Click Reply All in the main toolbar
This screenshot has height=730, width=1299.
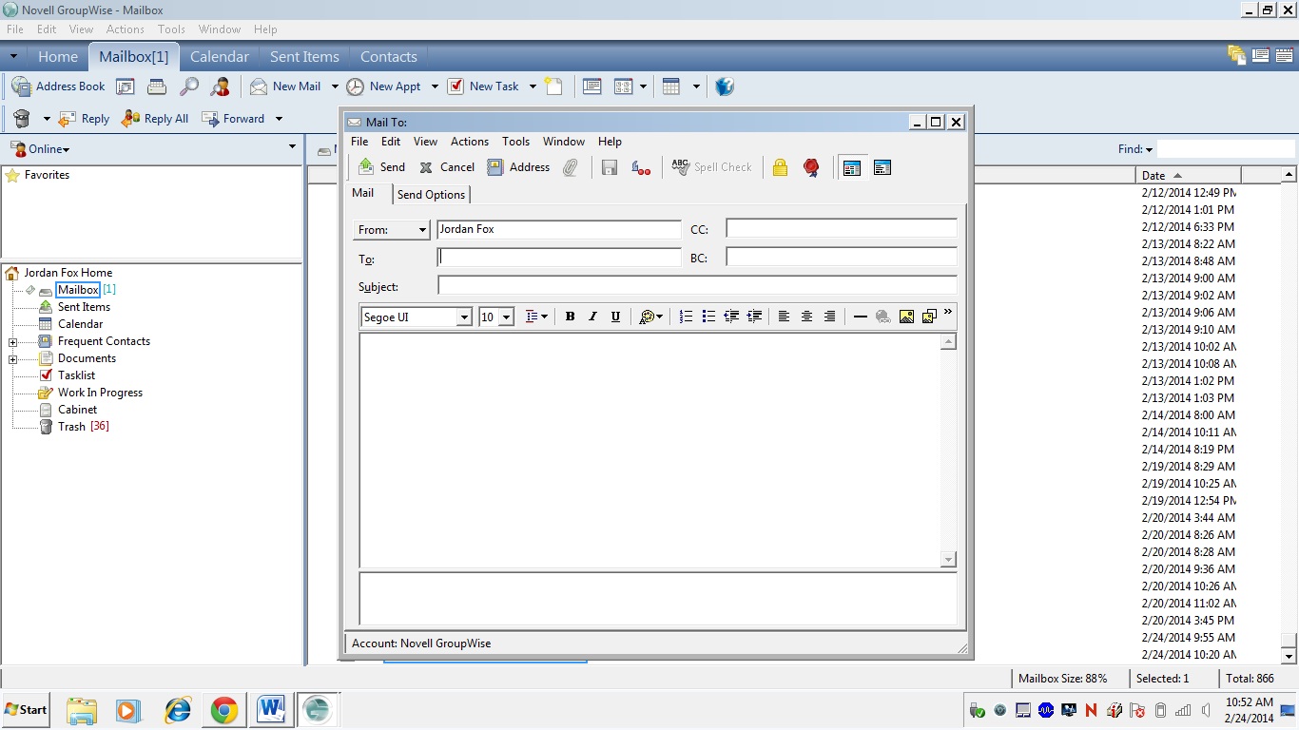coord(155,119)
